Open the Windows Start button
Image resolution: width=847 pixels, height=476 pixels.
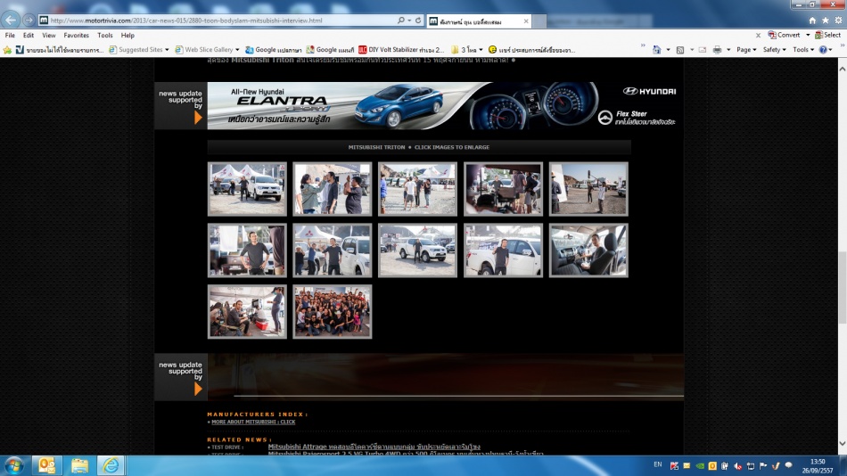pyautogui.click(x=13, y=465)
